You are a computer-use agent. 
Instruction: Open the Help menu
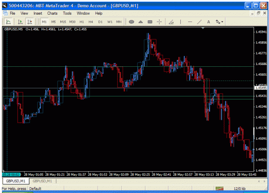point(99,13)
